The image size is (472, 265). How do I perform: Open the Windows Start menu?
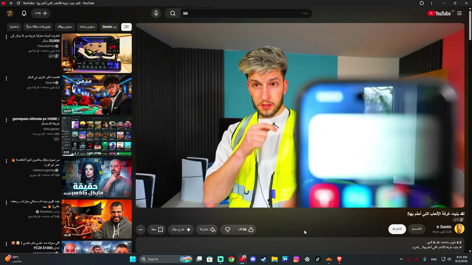point(133,259)
